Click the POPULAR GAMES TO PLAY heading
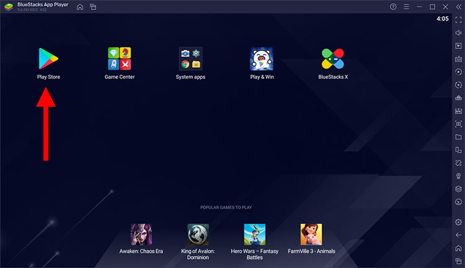 [x=226, y=207]
